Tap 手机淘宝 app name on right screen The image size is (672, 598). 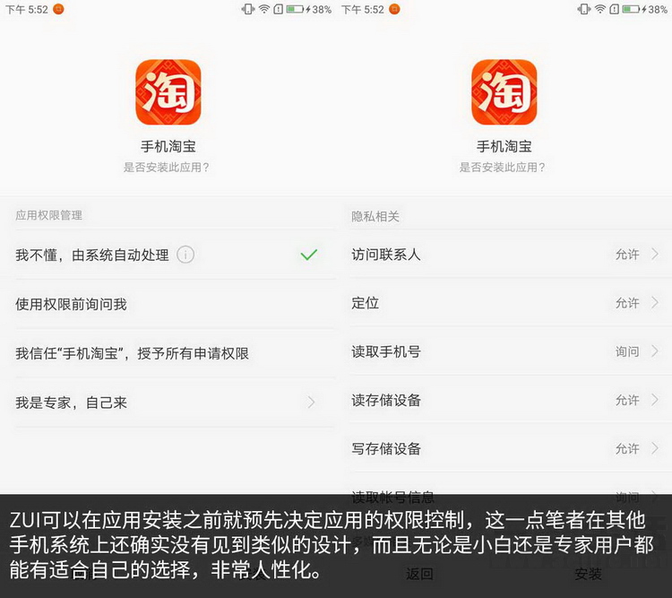pyautogui.click(x=504, y=146)
